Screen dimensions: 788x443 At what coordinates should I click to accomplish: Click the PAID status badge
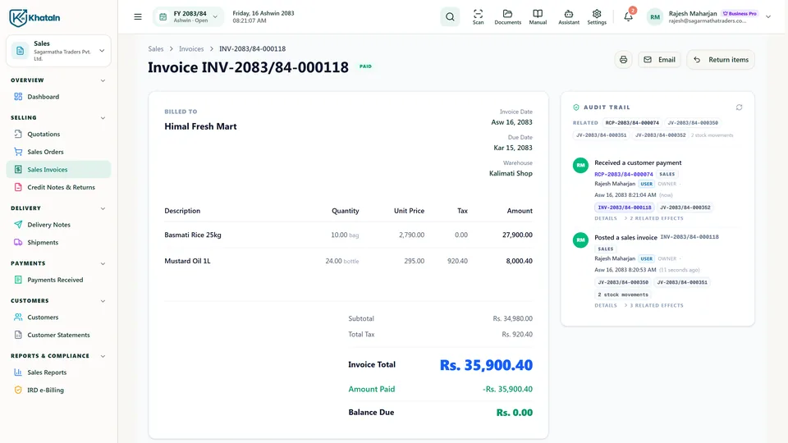(x=365, y=66)
